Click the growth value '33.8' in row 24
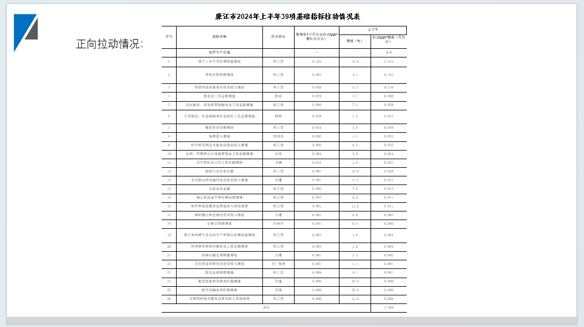The image size is (584, 327). coord(355,282)
